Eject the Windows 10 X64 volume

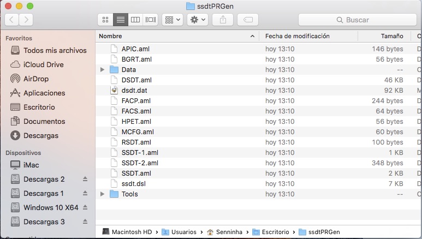(85, 207)
